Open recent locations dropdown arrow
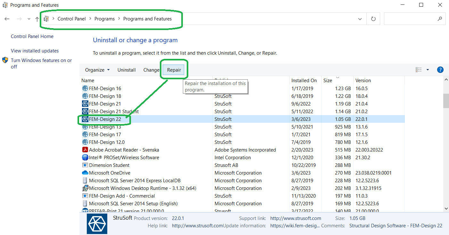 (29, 19)
